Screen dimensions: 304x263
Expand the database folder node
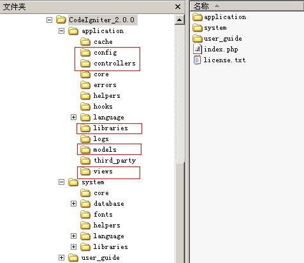pos(73,203)
